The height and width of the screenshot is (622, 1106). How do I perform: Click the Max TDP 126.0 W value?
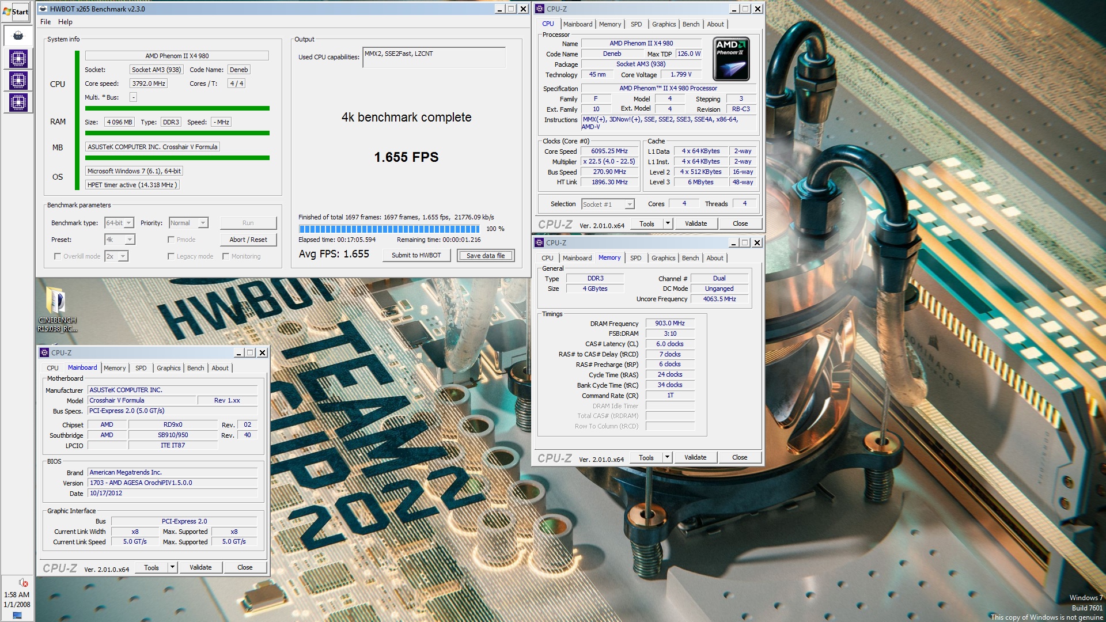point(689,54)
